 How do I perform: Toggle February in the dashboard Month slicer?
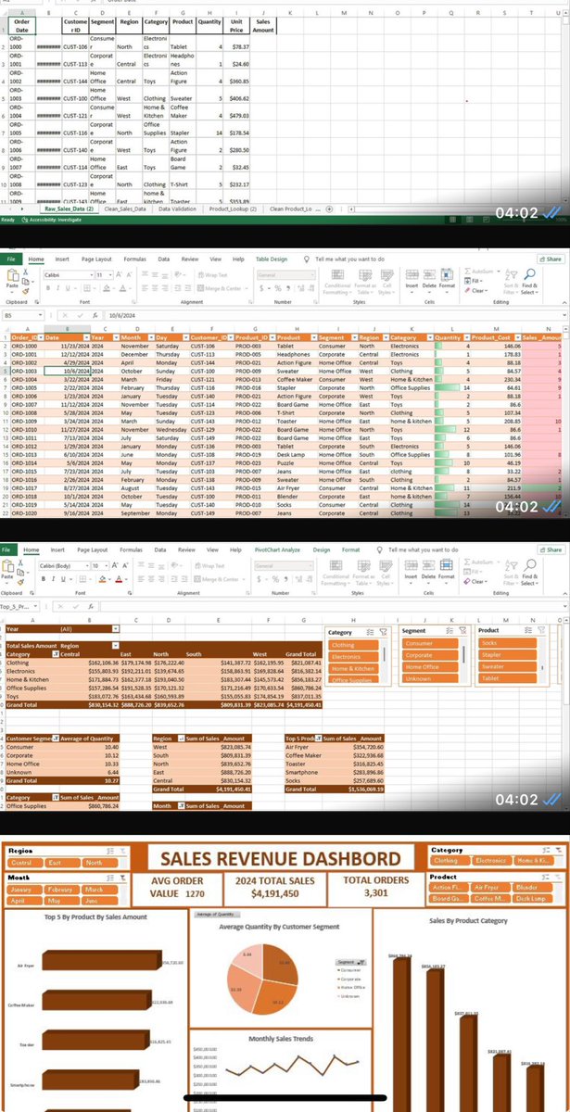pos(60,888)
